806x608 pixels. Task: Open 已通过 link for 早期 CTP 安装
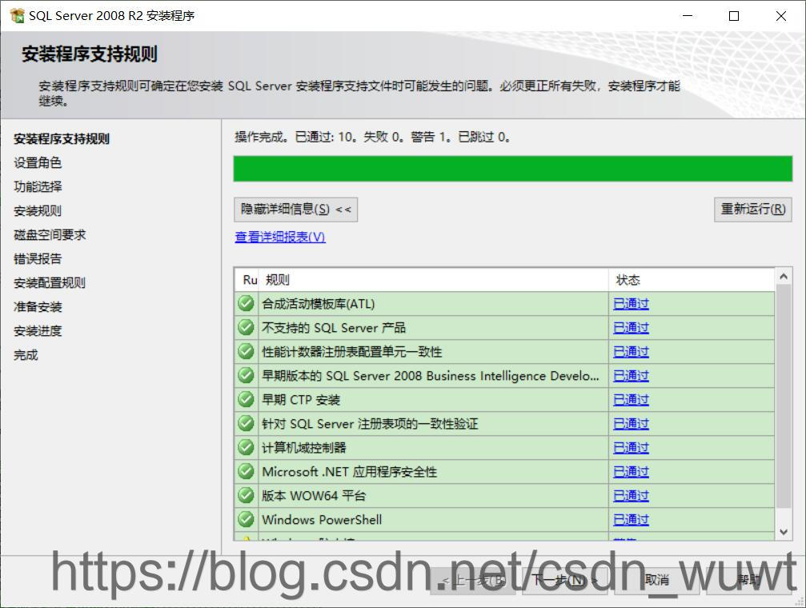pyautogui.click(x=631, y=400)
